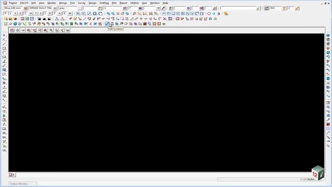This screenshot has height=187, width=332.
Task: Select the circle tool in left sidebar
Action: 4,48
